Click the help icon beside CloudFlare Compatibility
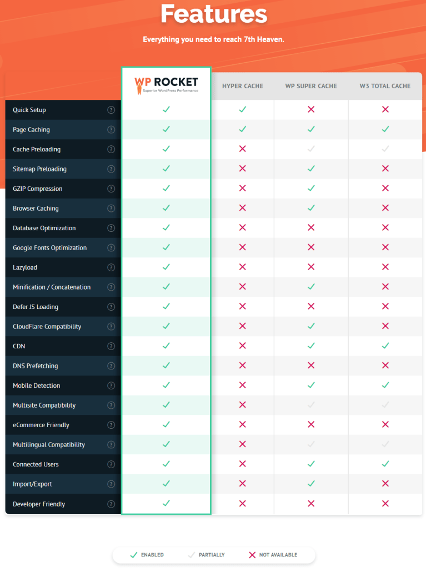This screenshot has height=568, width=426. (111, 326)
